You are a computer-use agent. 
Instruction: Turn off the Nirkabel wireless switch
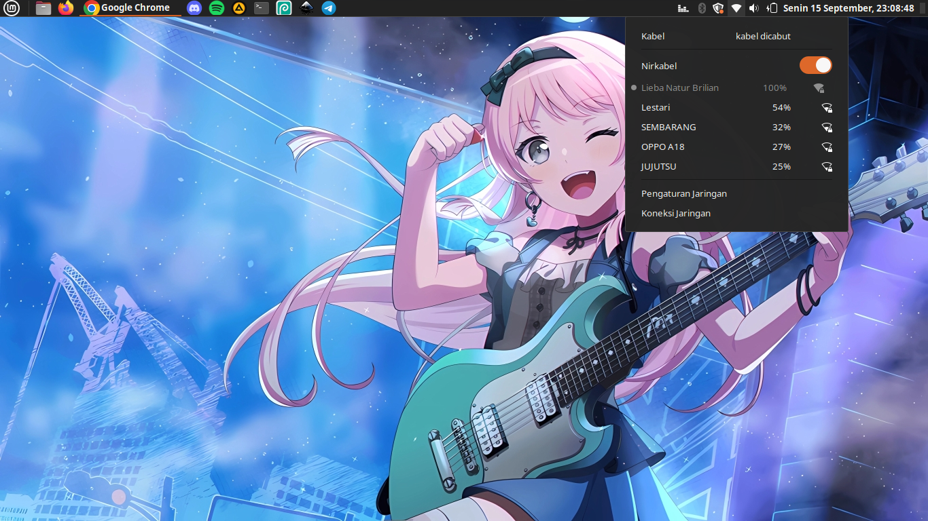pos(816,65)
